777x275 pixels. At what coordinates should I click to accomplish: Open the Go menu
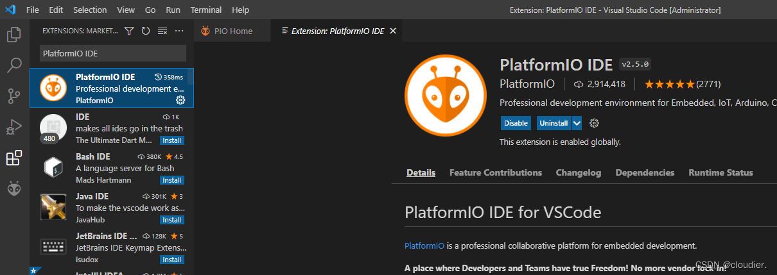coord(150,10)
